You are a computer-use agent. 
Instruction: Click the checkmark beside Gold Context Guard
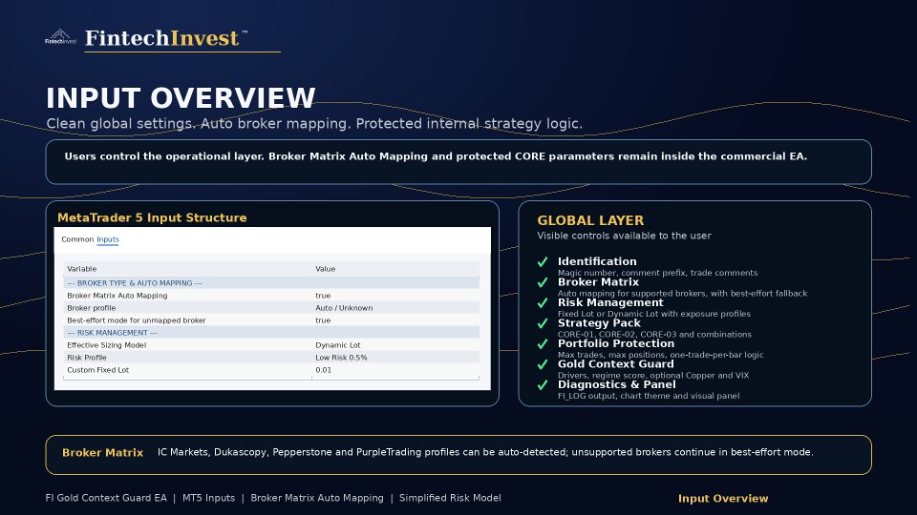[x=543, y=363]
